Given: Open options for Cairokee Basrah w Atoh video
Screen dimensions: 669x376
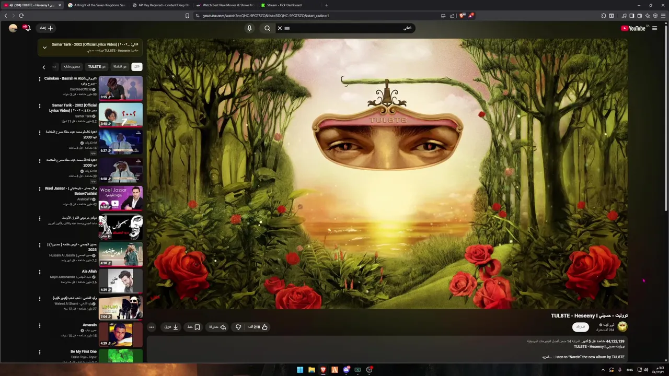Looking at the screenshot, I should click(x=39, y=79).
